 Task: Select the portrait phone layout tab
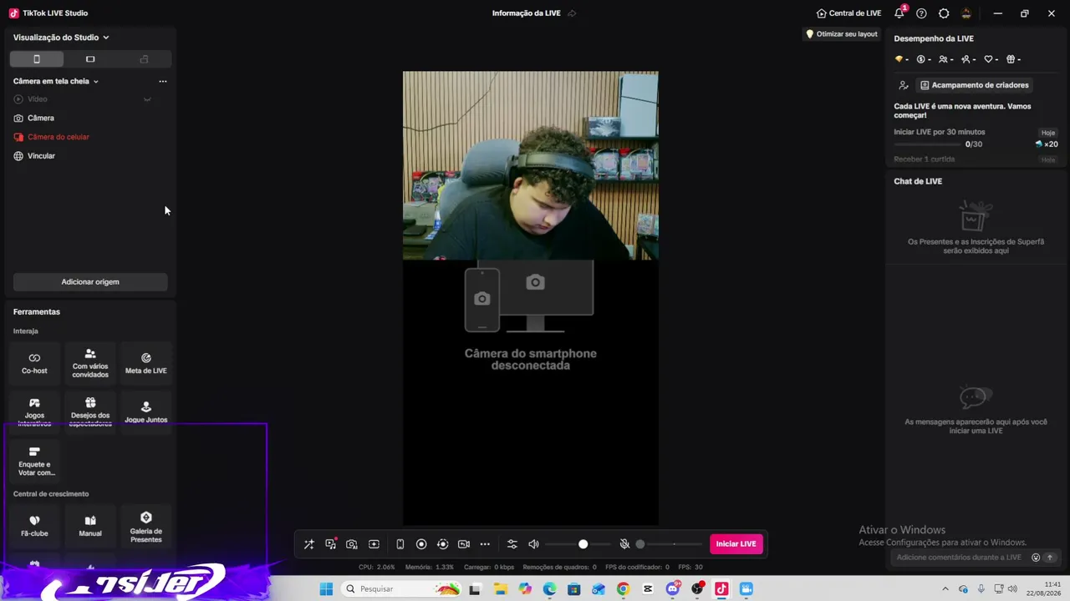click(x=37, y=59)
